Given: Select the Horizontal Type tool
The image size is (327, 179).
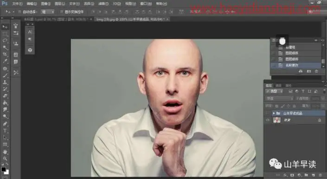Looking at the screenshot, I should click(5, 131).
